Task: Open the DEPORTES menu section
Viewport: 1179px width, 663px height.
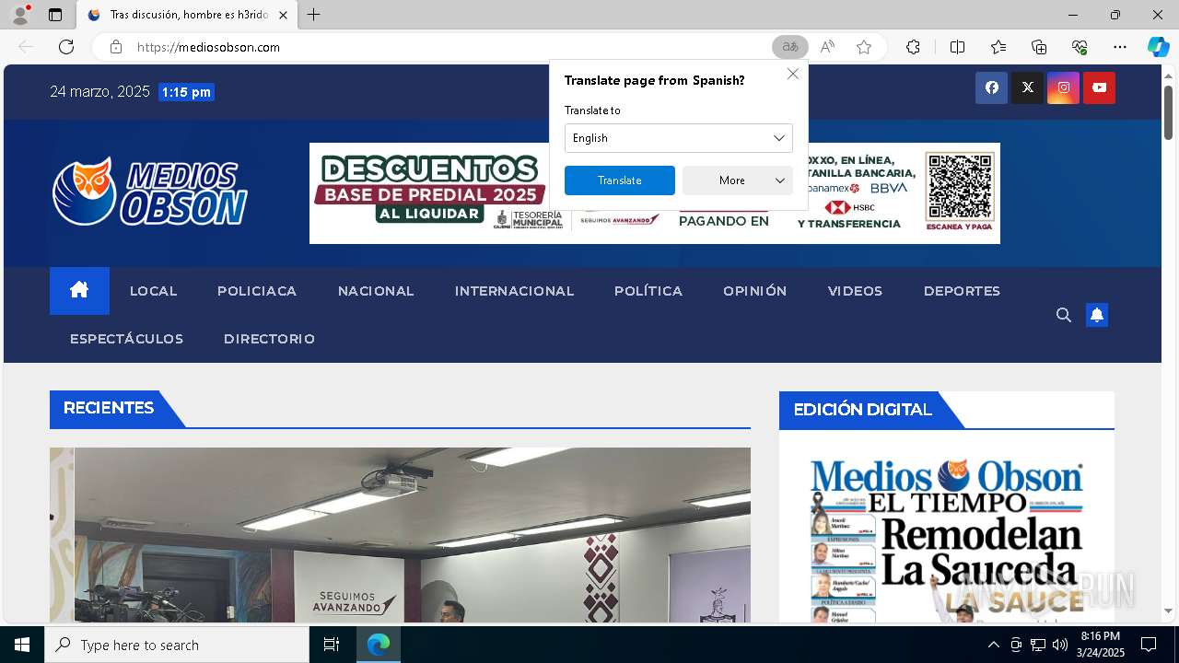Action: (x=962, y=291)
